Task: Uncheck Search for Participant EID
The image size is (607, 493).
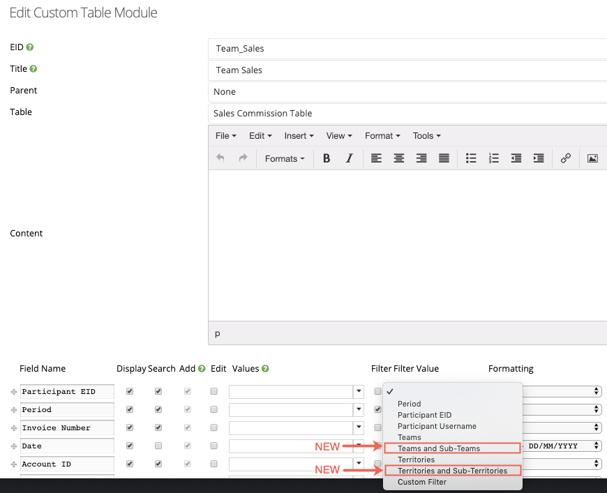Action: (158, 391)
